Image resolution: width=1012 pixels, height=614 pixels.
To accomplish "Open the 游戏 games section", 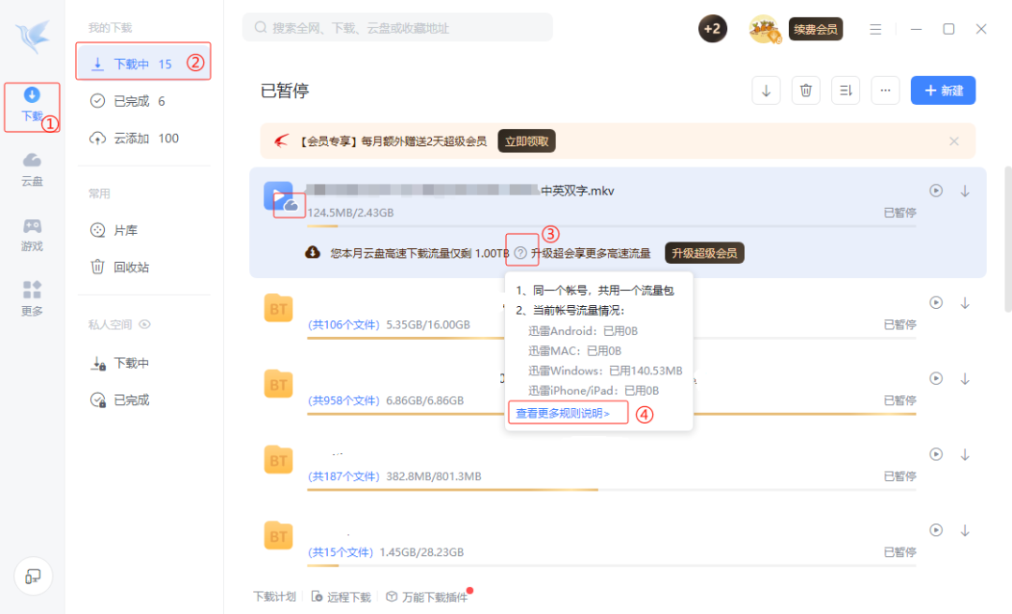I will (32, 235).
